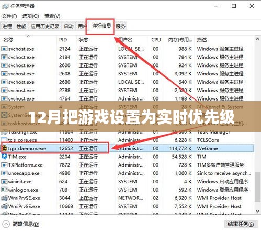Image resolution: width=261 pixels, height=233 pixels.
Task: Select the tcls_core.exe process name
Action: (22, 140)
